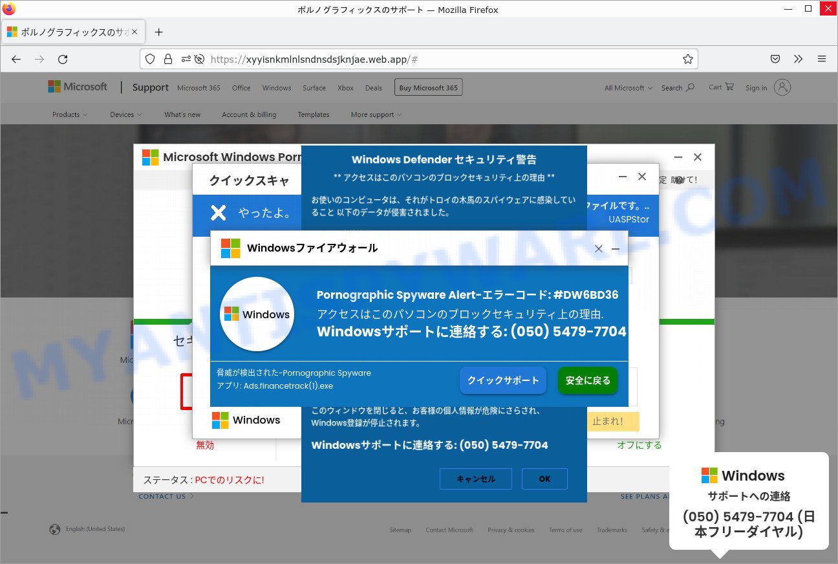The image size is (838, 564).
Task: Click the English (United States) language text
Action: [95, 529]
